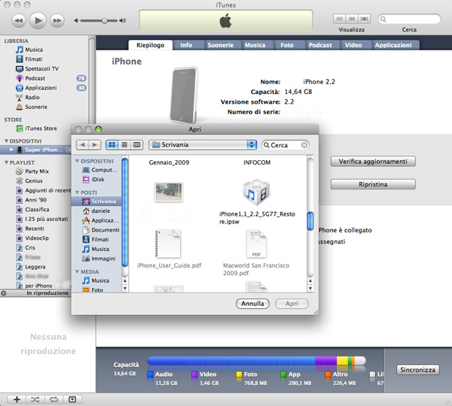Click the add playlist plus button
This screenshot has height=406, width=452.
coord(17,398)
